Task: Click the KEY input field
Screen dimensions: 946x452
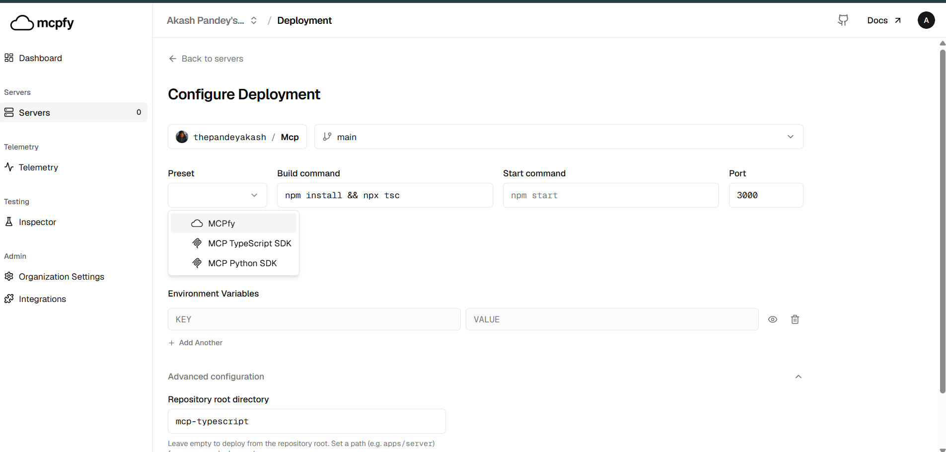Action: pyautogui.click(x=314, y=319)
